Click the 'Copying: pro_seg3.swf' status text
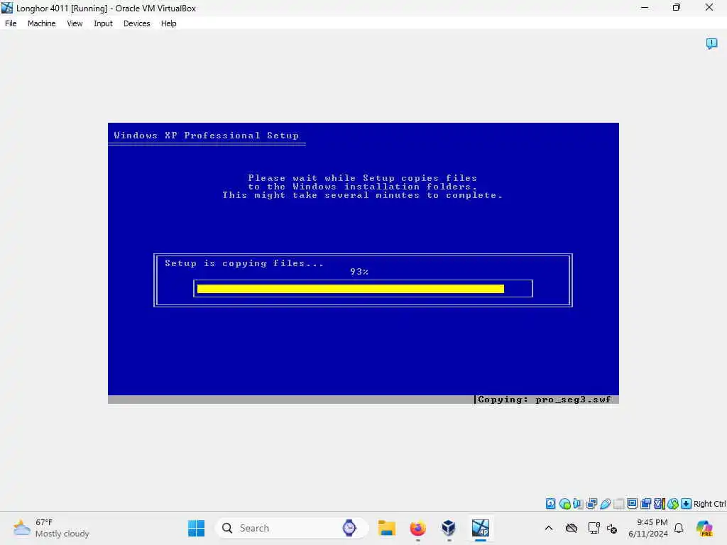Viewport: 727px width, 545px height. [545, 400]
